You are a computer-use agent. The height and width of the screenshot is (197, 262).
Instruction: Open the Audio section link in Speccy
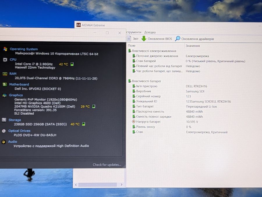tap(13, 141)
